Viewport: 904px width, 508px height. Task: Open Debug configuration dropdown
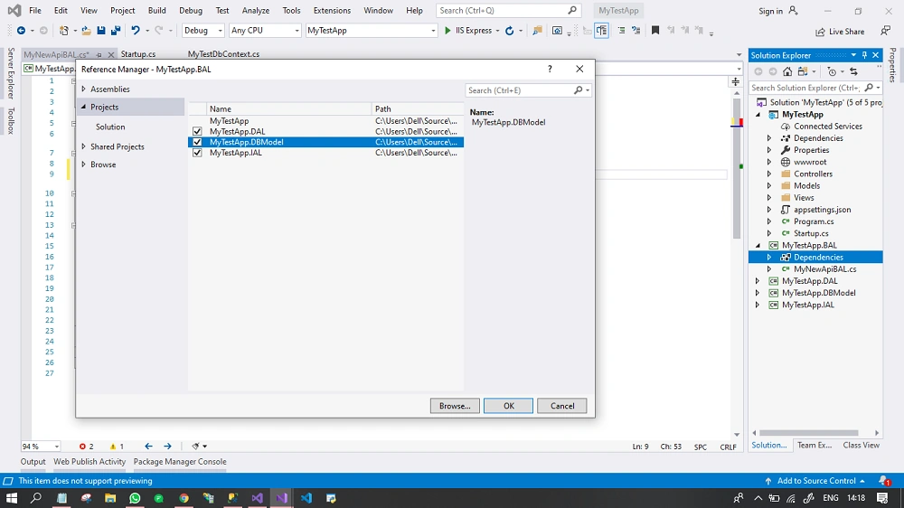(202, 31)
